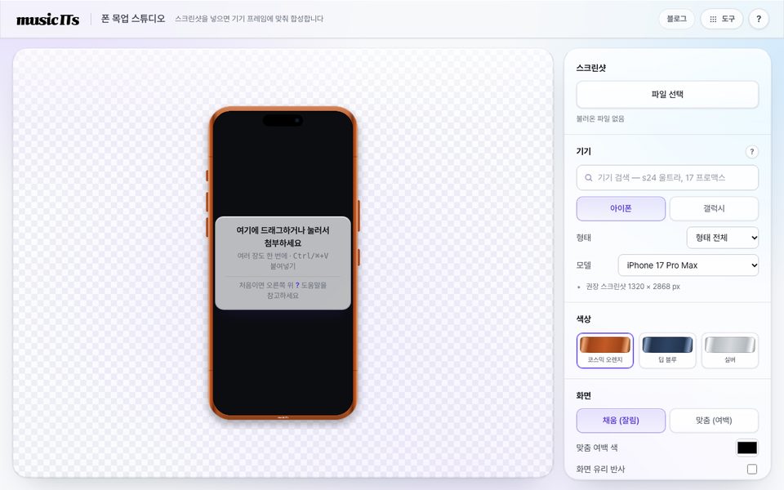
Task: Select the 아이폰 tab
Action: [x=621, y=208]
